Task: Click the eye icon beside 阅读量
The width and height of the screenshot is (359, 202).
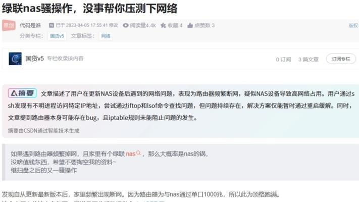Action: [125, 25]
